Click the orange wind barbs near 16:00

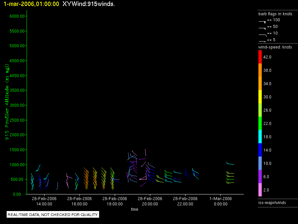click(86, 178)
